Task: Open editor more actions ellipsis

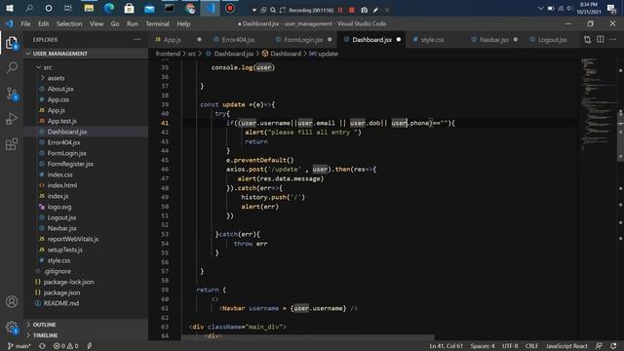Action: pyautogui.click(x=613, y=39)
